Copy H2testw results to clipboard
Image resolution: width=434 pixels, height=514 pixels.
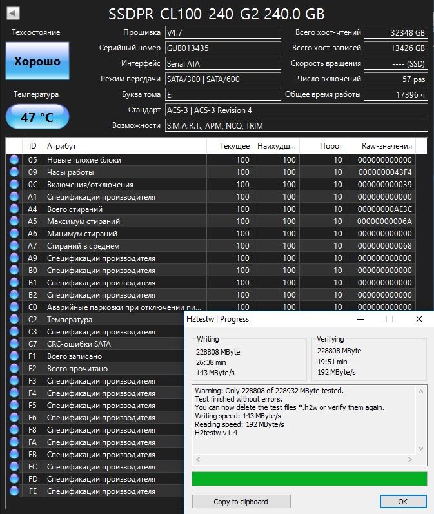241,502
